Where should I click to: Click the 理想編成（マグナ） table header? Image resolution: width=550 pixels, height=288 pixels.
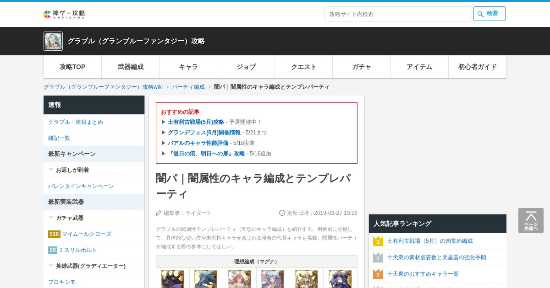(x=257, y=261)
